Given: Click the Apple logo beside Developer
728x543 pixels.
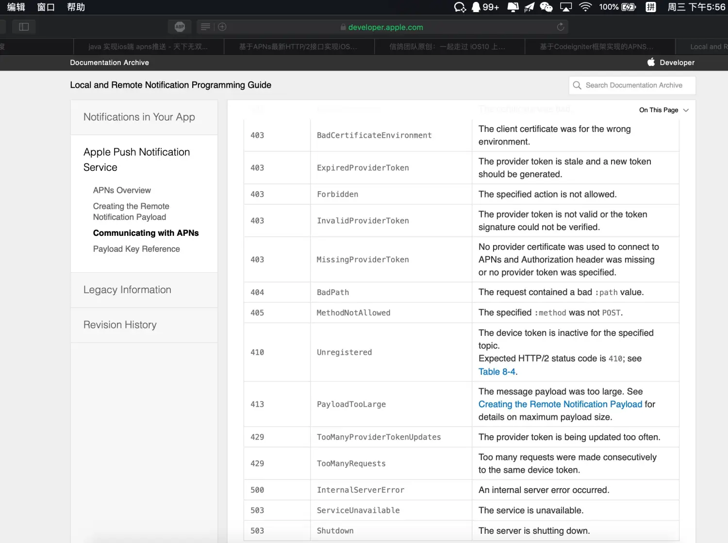Looking at the screenshot, I should click(651, 62).
